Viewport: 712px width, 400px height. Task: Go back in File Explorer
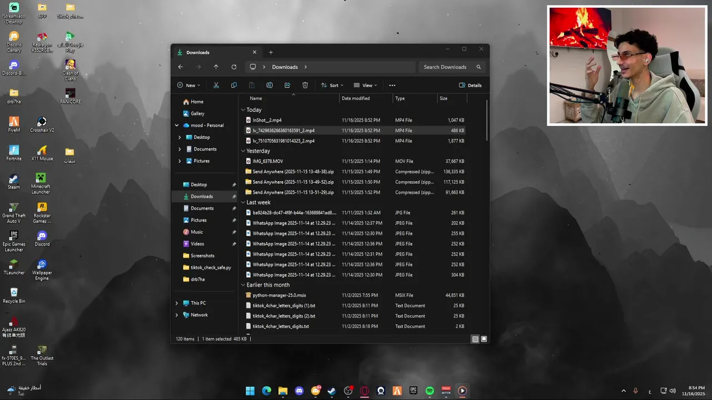(180, 67)
